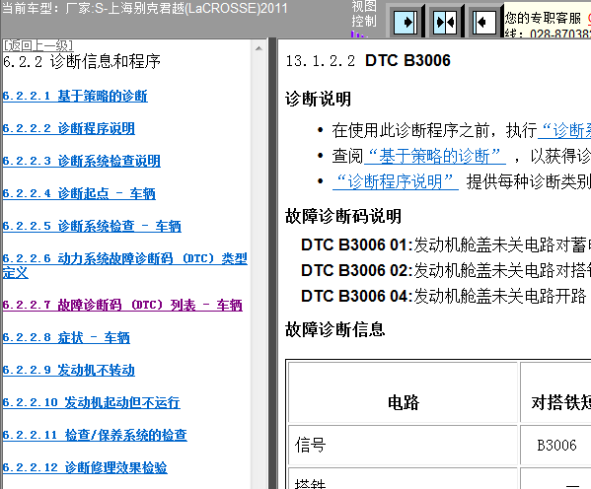Click the 电路 table header cell
Viewport: 591px width, 489px height.
point(404,392)
